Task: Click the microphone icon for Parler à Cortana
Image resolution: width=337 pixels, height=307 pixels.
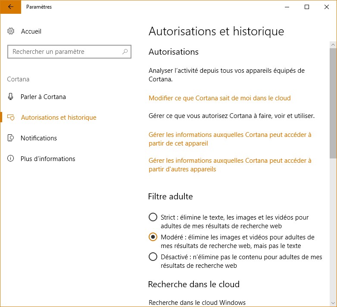Action: [x=11, y=97]
